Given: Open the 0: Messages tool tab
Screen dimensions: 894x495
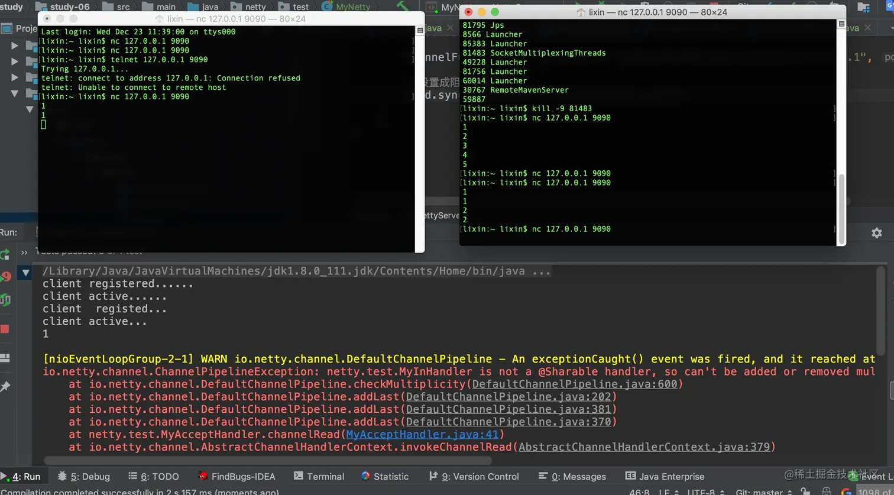Looking at the screenshot, I should 572,476.
